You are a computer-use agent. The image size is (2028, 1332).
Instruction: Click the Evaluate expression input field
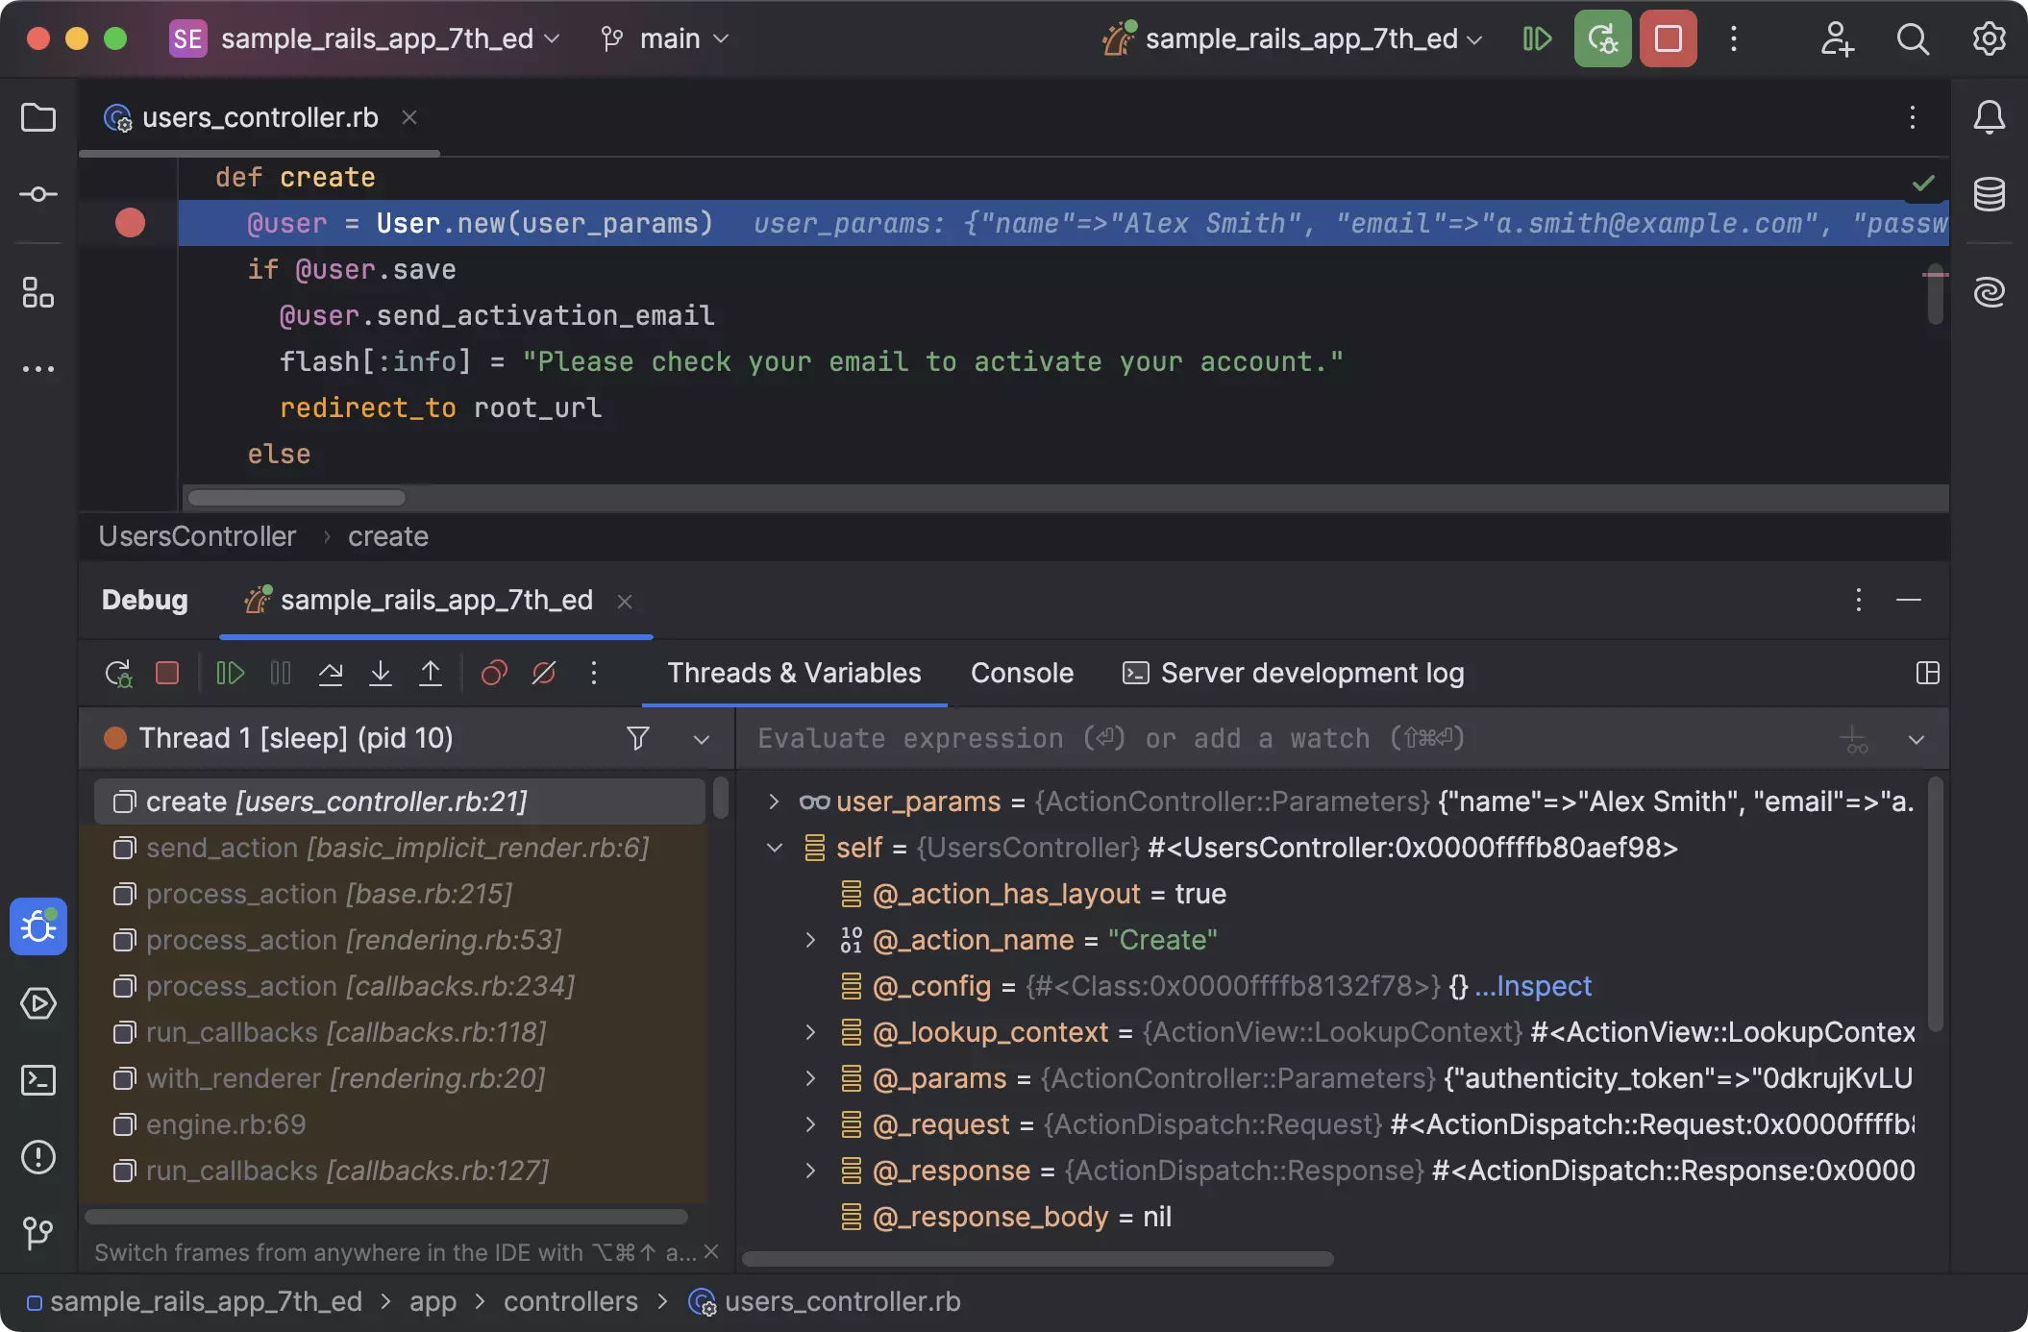pos(1249,739)
